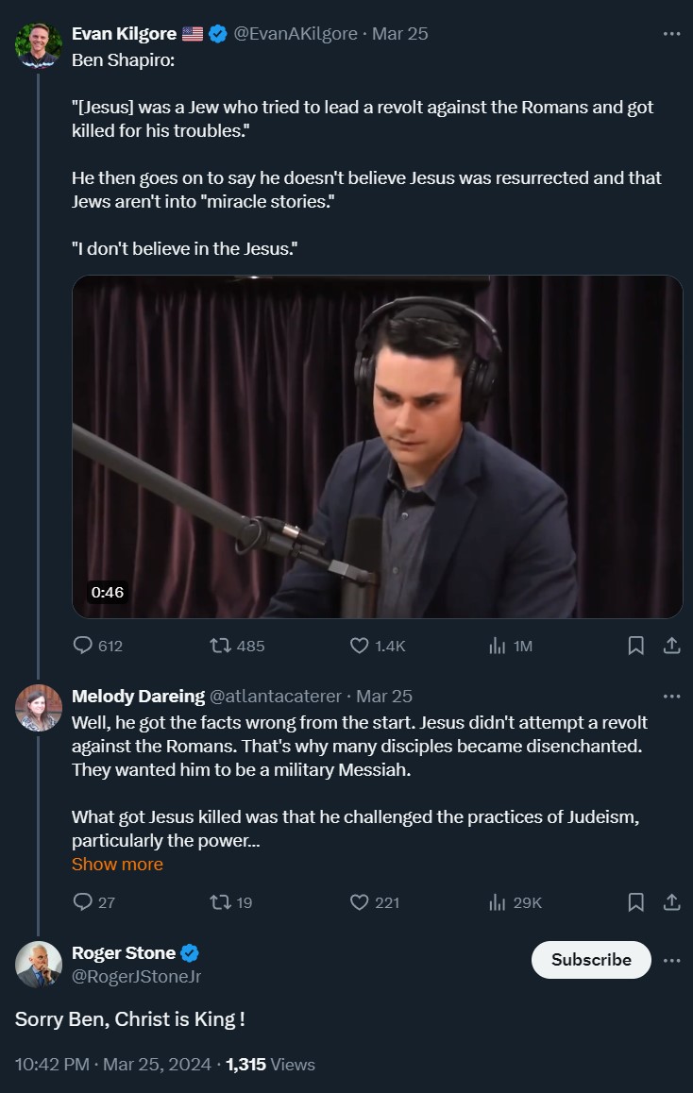
Task: Like Evan Kilgore's post
Action: coord(360,646)
